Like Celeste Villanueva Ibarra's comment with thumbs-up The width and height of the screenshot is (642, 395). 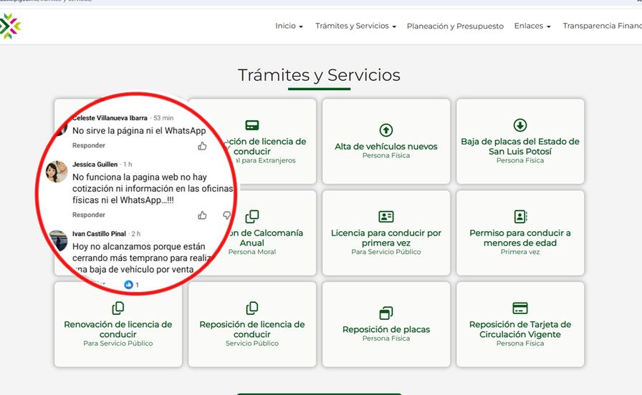click(x=202, y=146)
